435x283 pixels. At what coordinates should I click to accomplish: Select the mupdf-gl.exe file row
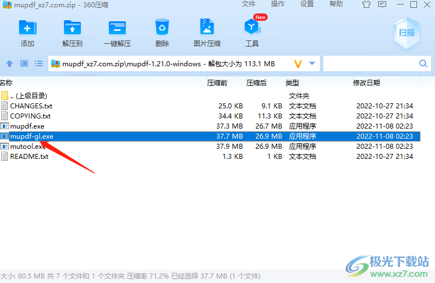click(x=210, y=136)
